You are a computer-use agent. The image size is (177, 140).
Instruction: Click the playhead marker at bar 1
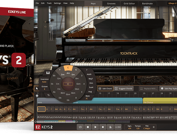(x=37, y=96)
